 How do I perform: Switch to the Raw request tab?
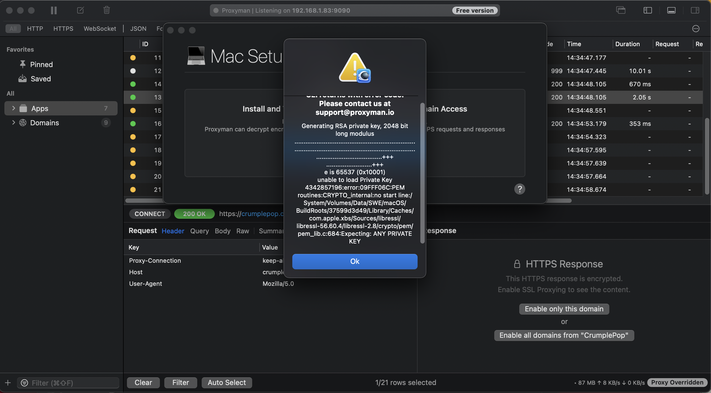point(243,231)
